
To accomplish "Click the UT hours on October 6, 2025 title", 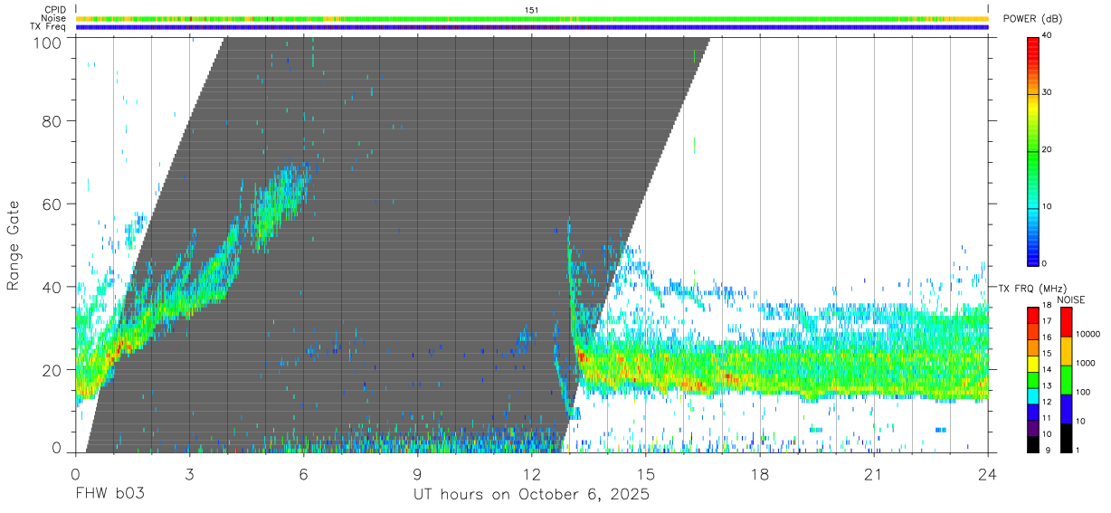I will [532, 496].
